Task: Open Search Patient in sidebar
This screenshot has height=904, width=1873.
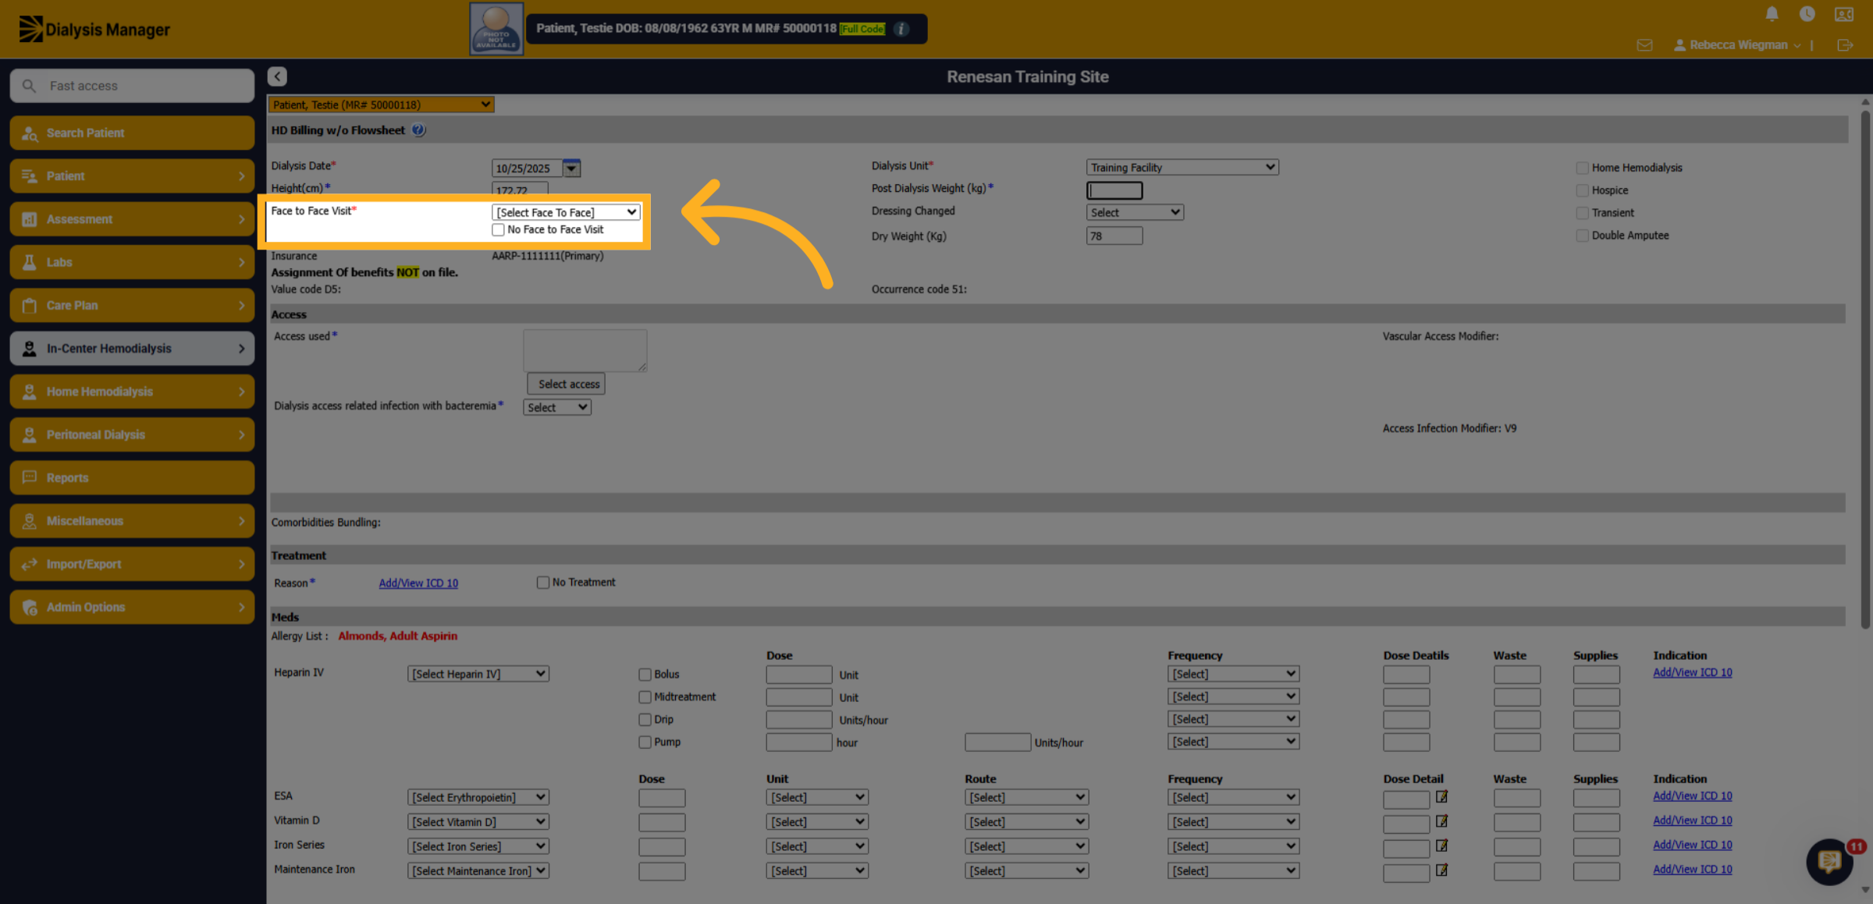Action: (x=132, y=133)
